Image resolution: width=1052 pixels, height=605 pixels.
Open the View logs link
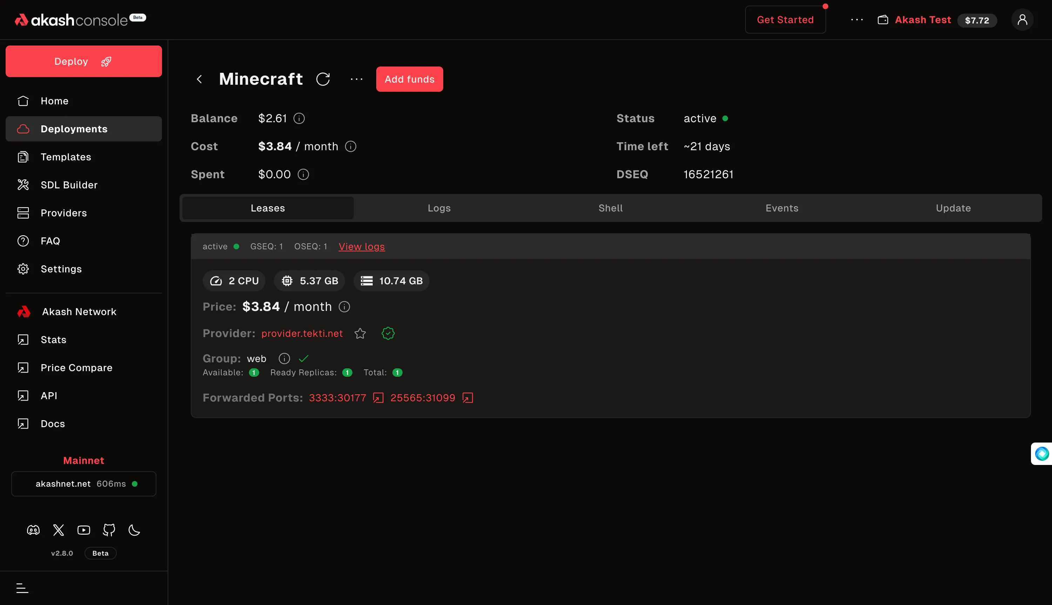[362, 246]
